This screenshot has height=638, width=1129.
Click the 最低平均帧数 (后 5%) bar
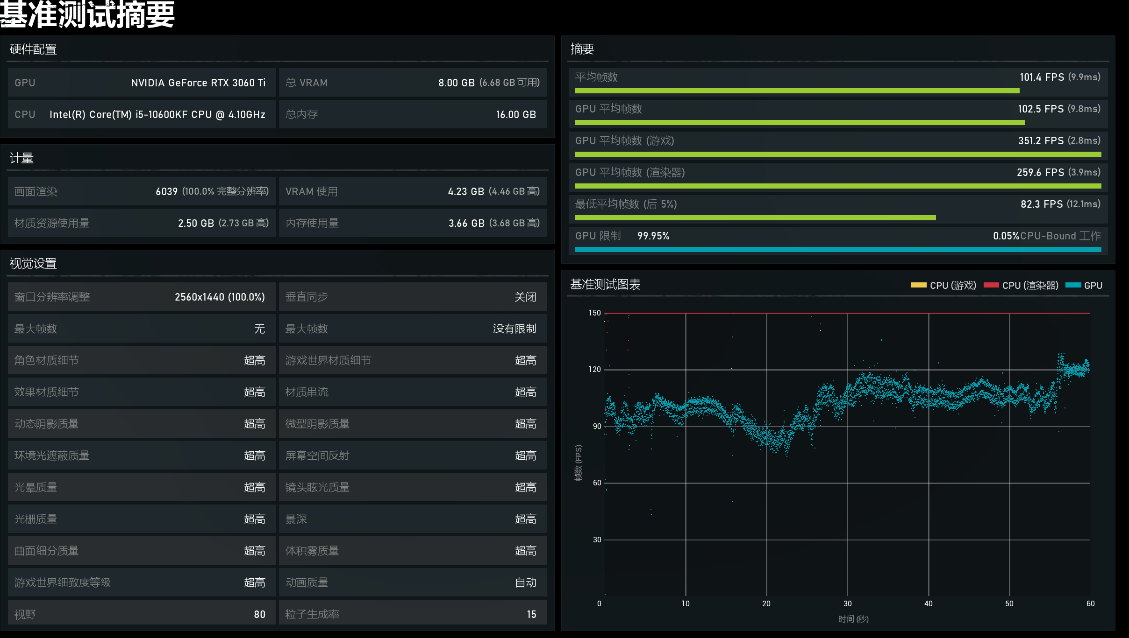755,218
